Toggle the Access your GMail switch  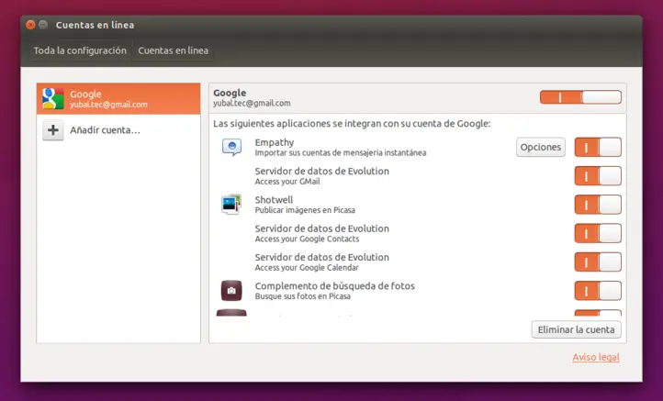tap(598, 176)
